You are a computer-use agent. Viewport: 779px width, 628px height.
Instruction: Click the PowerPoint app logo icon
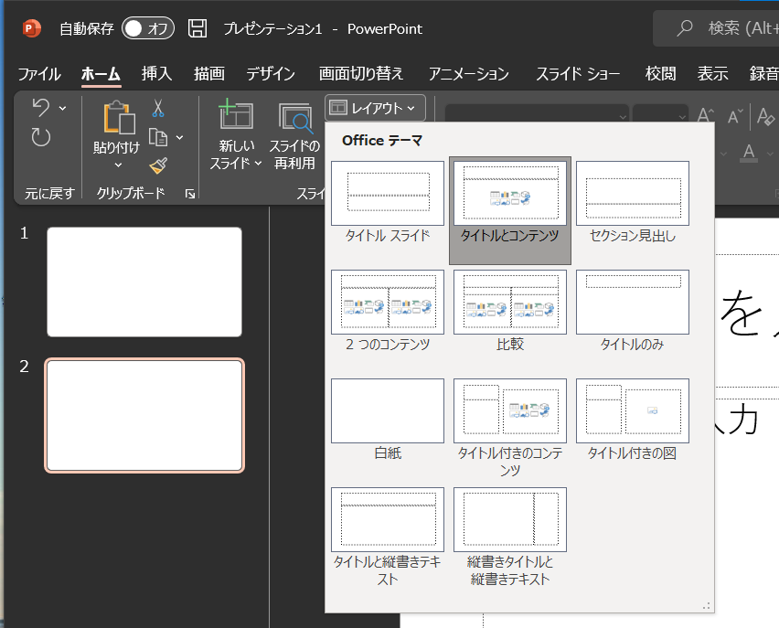click(x=32, y=28)
